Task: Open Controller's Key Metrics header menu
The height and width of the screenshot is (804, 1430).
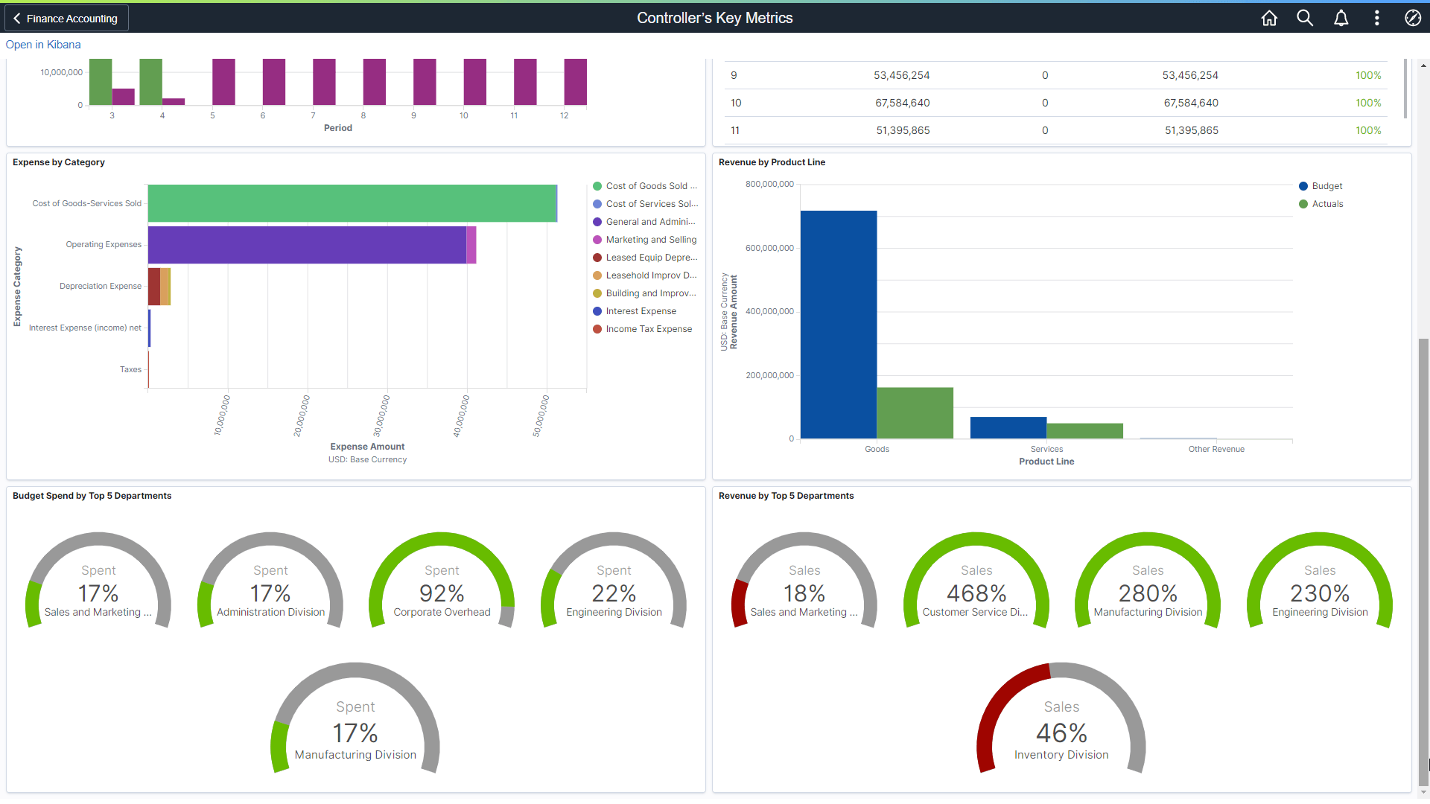Action: [x=714, y=17]
